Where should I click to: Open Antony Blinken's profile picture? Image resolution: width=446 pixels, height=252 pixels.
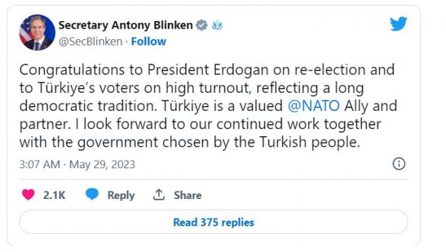pyautogui.click(x=37, y=33)
